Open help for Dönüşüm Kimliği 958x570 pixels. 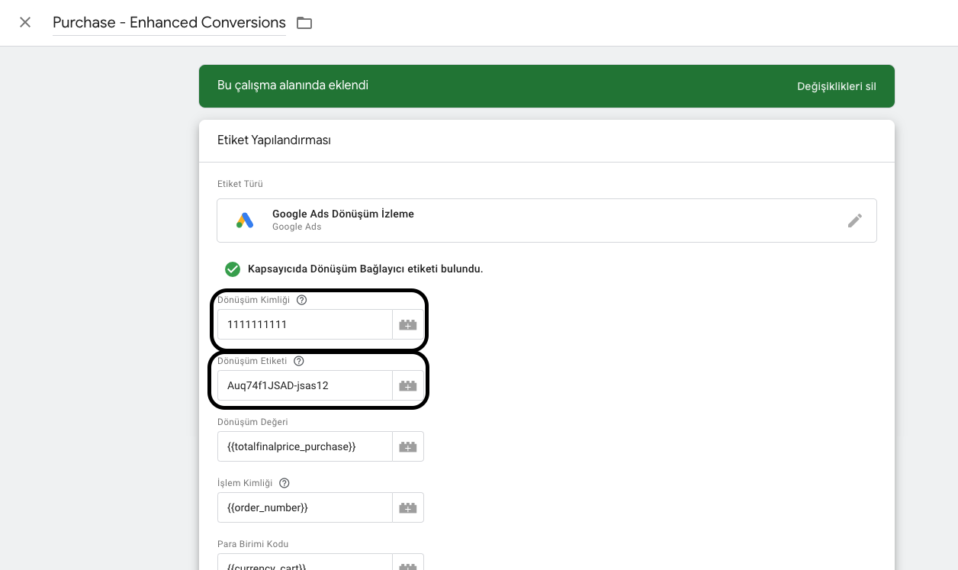(x=301, y=300)
